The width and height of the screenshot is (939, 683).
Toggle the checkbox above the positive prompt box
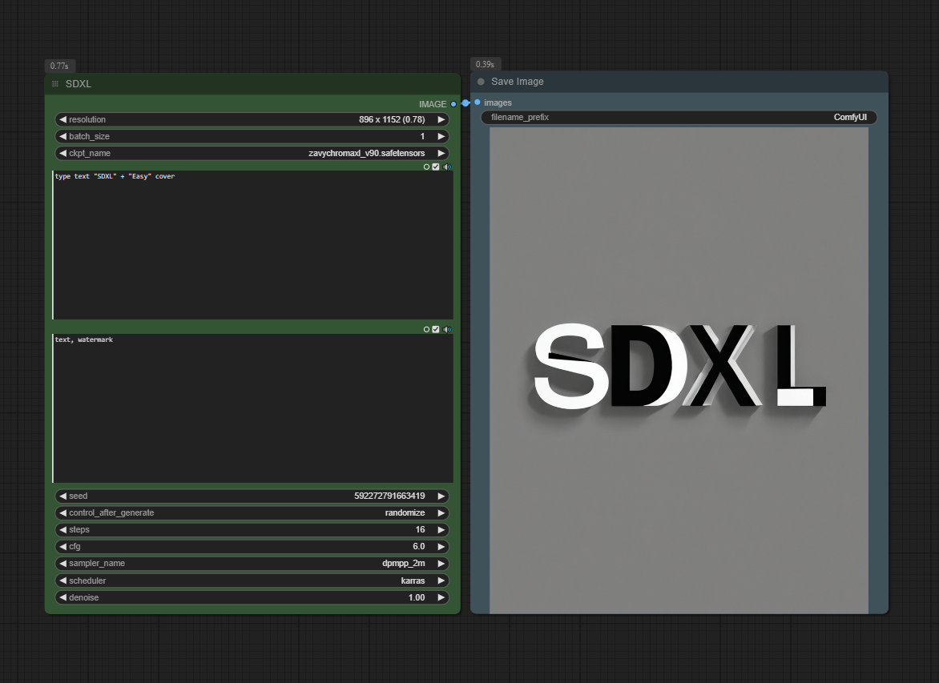point(436,167)
